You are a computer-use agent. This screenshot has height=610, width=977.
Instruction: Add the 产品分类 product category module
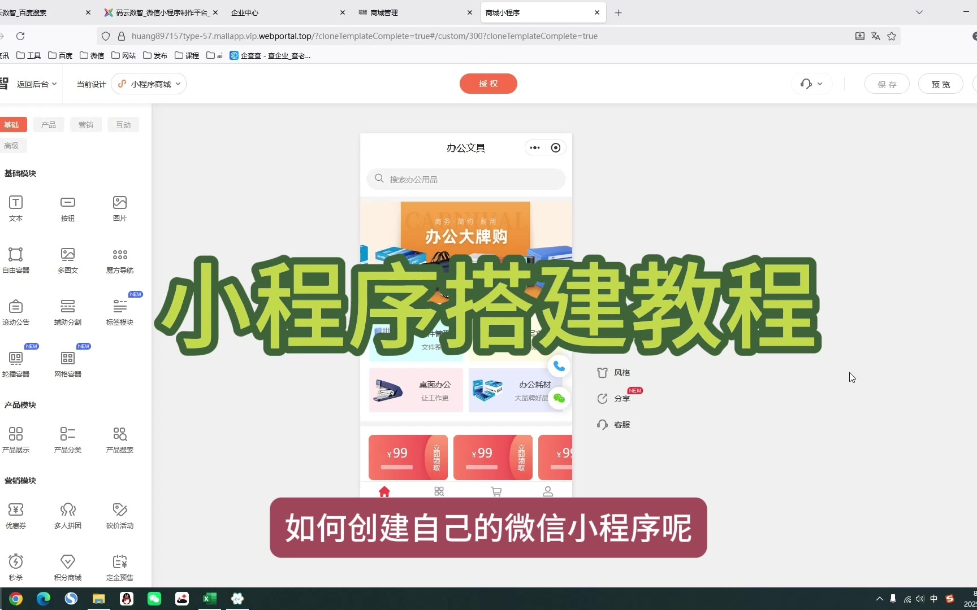pos(68,440)
